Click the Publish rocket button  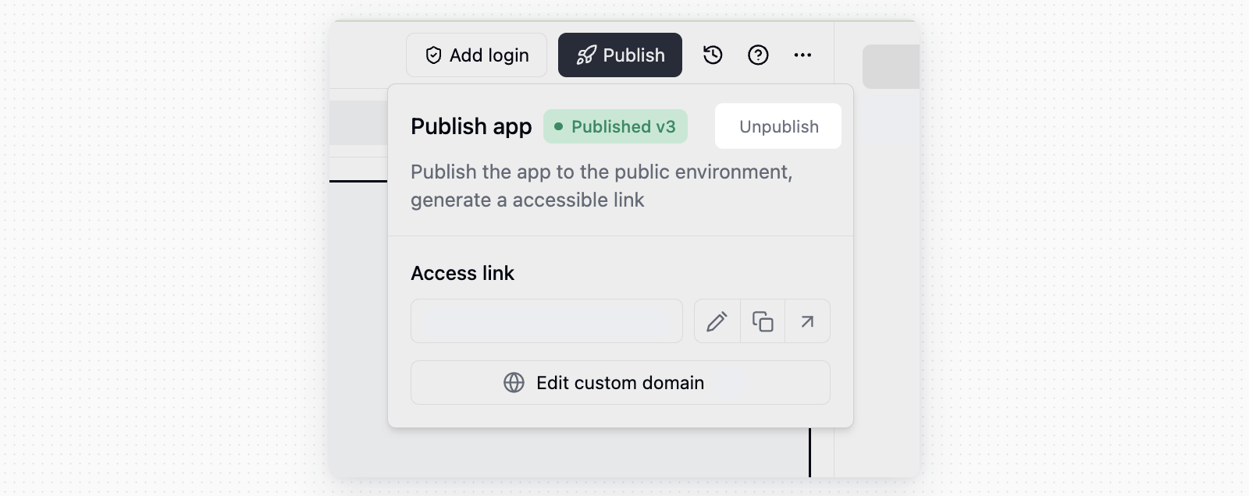pyautogui.click(x=620, y=55)
